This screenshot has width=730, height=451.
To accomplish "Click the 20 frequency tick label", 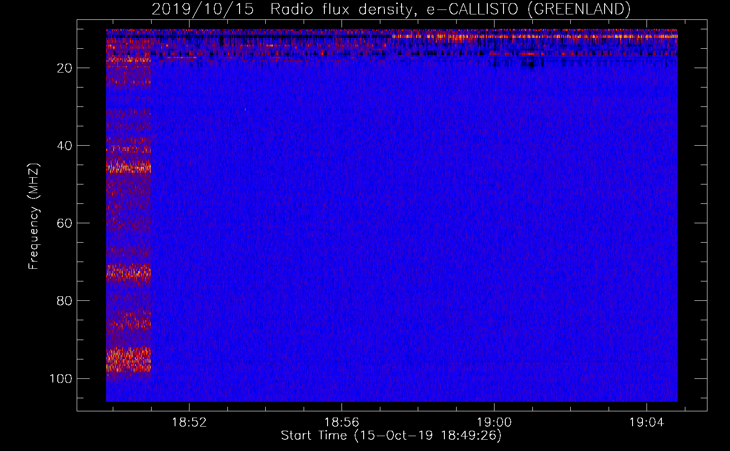I will 65,68.
